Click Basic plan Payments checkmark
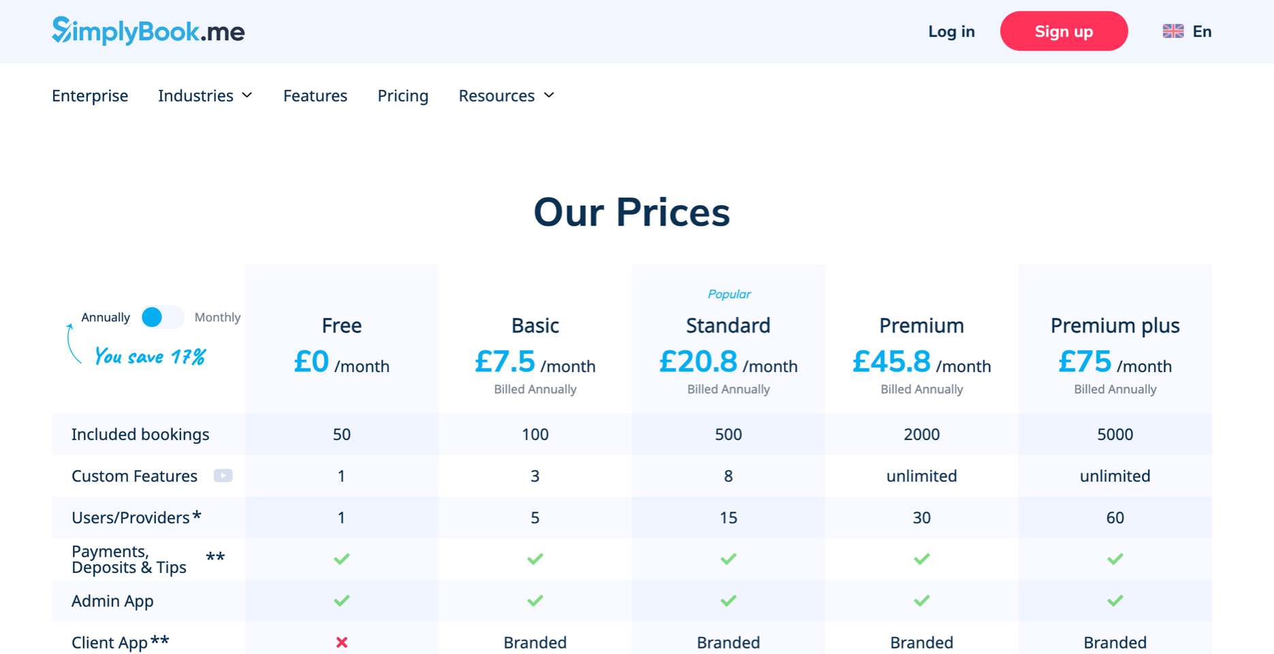1274x654 pixels. click(x=535, y=559)
